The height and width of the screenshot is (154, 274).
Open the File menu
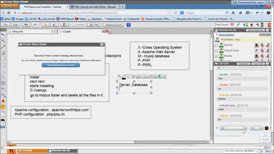[x=5, y=25]
